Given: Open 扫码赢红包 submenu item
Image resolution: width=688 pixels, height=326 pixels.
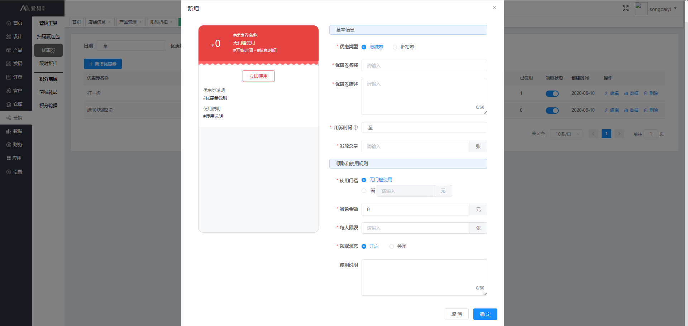Looking at the screenshot, I should tap(48, 37).
